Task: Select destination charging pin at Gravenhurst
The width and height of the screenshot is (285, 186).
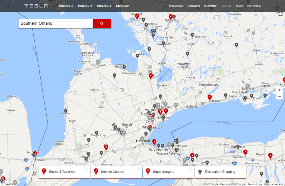Action: point(163,43)
